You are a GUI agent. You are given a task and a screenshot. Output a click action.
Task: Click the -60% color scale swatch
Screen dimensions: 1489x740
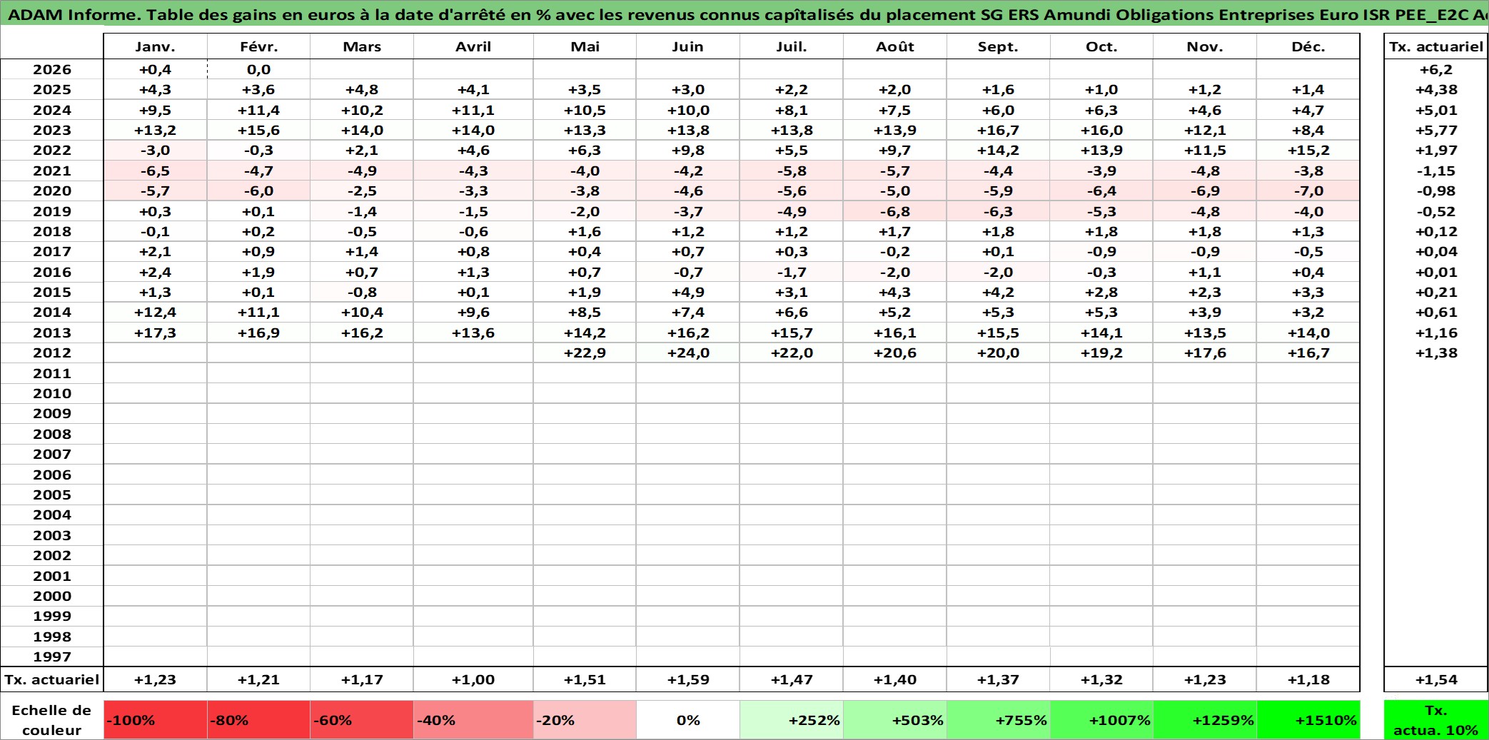tap(361, 720)
